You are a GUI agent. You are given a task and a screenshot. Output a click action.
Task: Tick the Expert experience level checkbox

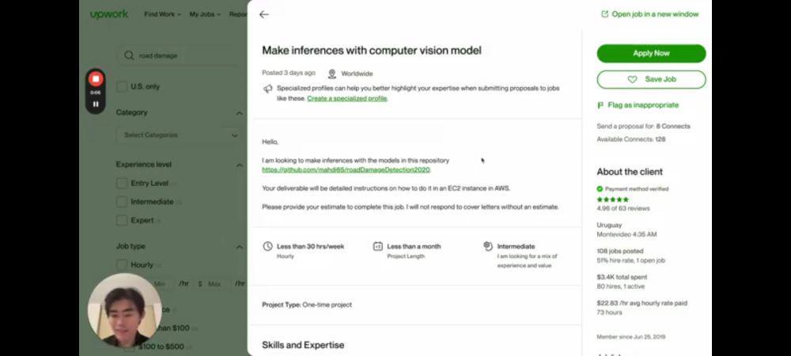click(122, 221)
